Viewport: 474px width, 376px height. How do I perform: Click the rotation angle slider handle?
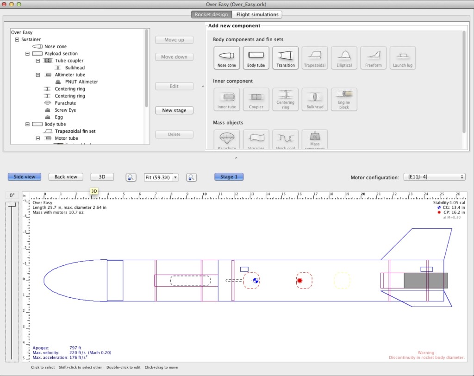(x=12, y=206)
